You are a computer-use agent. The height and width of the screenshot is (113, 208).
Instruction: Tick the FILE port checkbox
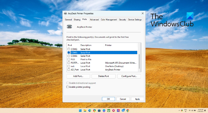pyautogui.click(x=69, y=59)
